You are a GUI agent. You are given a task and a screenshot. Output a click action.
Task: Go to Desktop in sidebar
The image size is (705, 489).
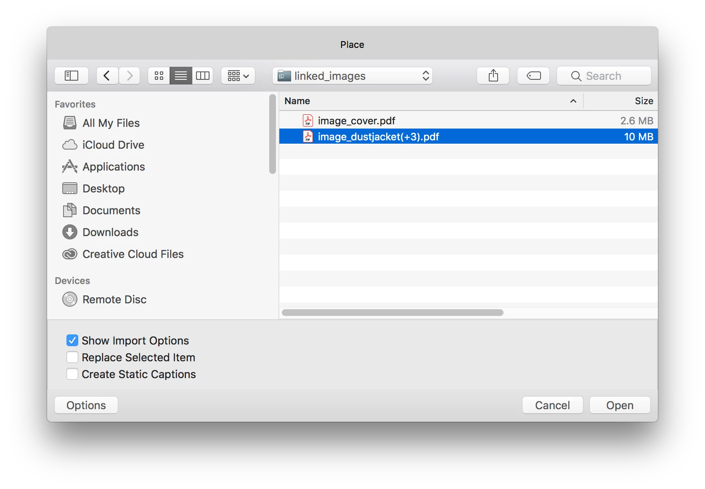[x=103, y=189]
